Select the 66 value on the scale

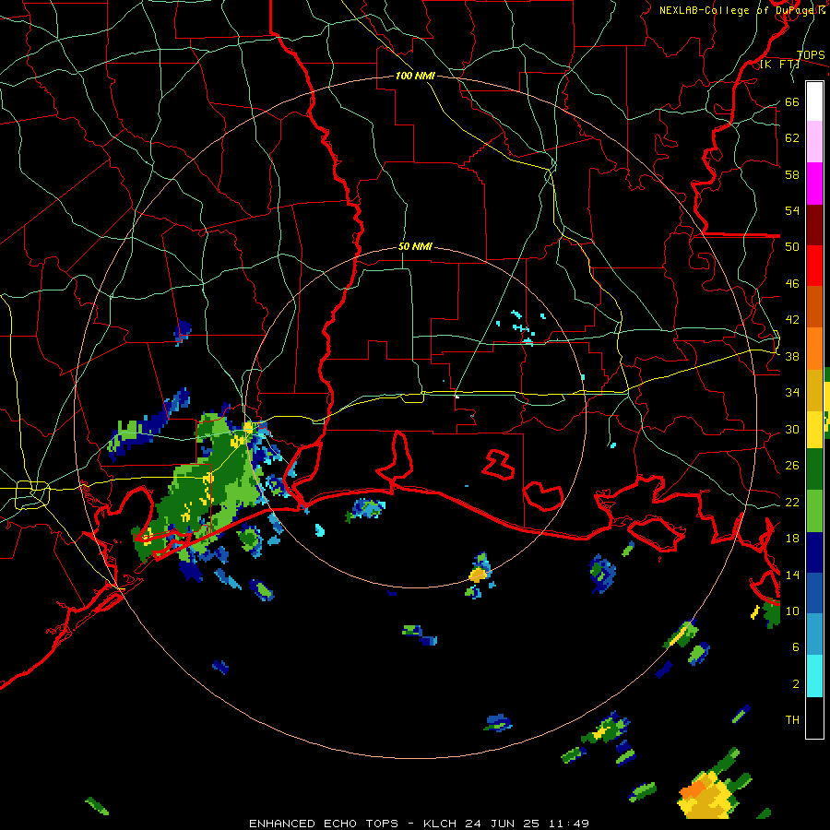pos(792,102)
